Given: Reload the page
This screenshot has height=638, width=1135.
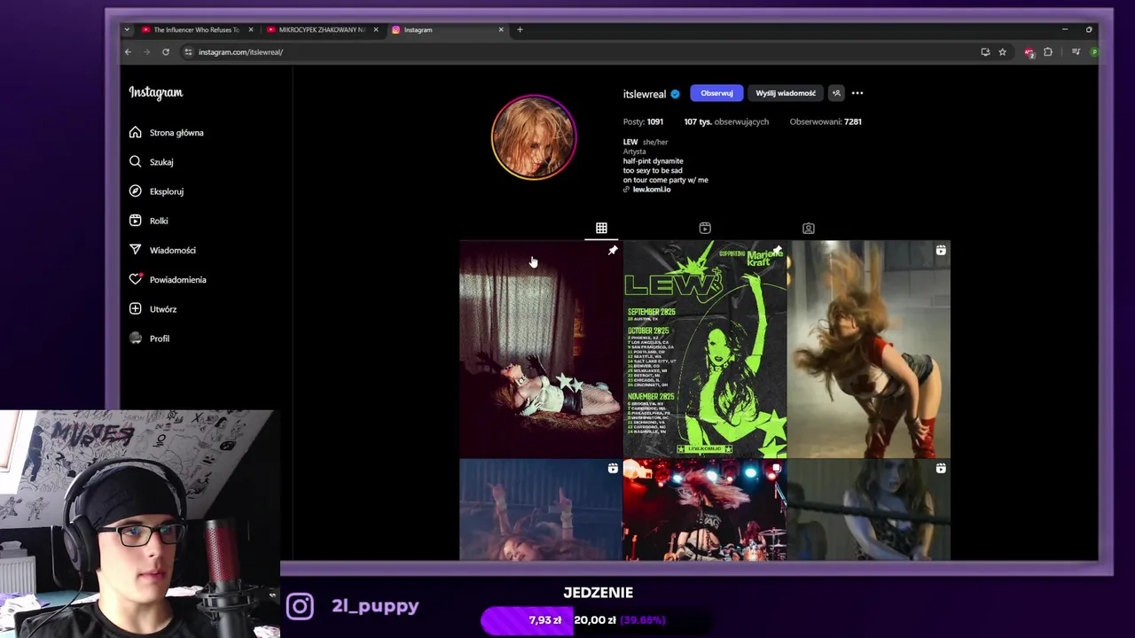Looking at the screenshot, I should point(166,52).
